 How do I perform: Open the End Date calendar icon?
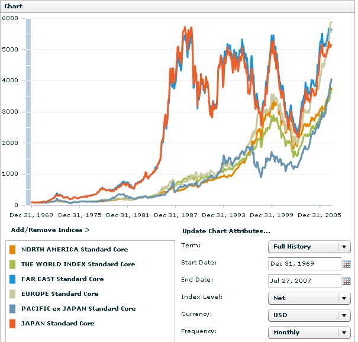(346, 281)
